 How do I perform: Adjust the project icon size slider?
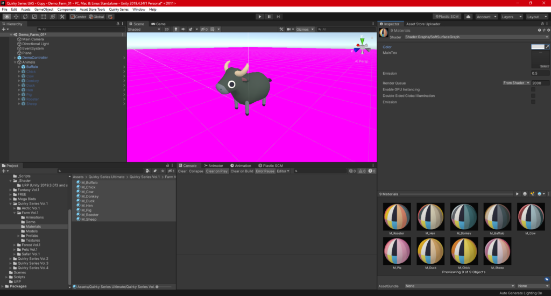(165, 286)
